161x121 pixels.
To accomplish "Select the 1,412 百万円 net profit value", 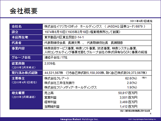I will [x=128, y=107].
